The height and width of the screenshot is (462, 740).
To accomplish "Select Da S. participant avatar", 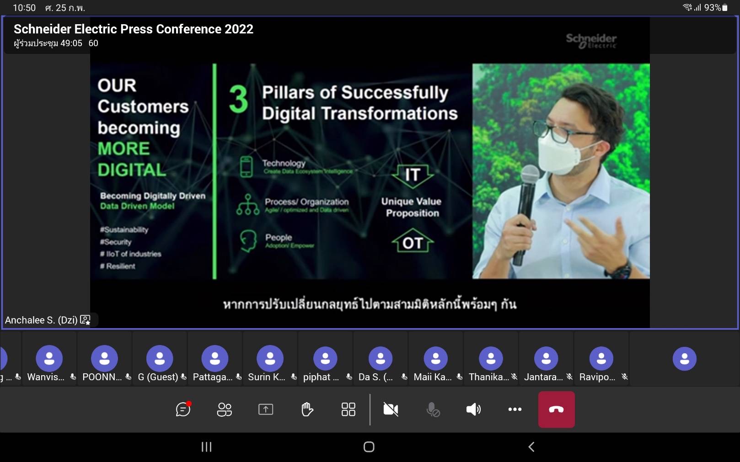I will (381, 358).
